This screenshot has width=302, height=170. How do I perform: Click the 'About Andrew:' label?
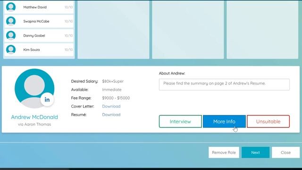pyautogui.click(x=172, y=73)
